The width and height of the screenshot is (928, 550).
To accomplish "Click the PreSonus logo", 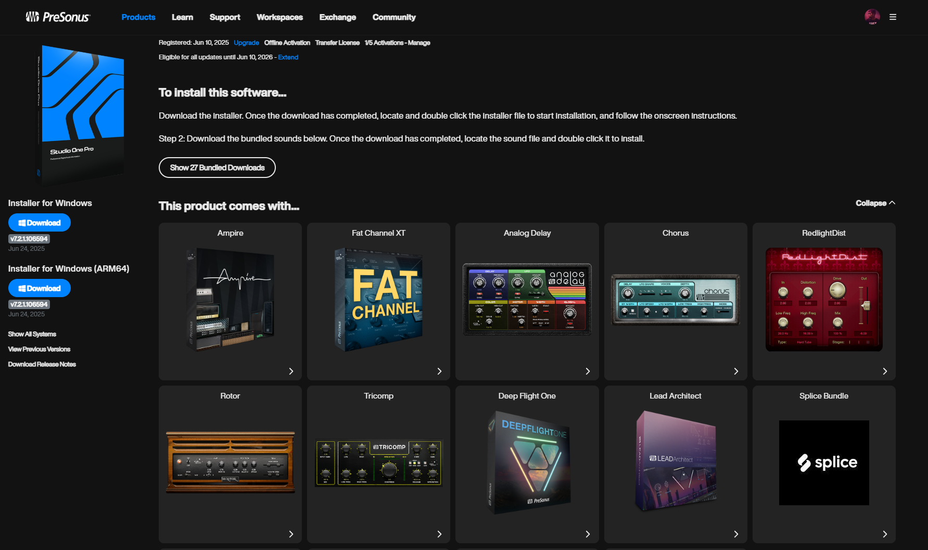I will (x=58, y=17).
